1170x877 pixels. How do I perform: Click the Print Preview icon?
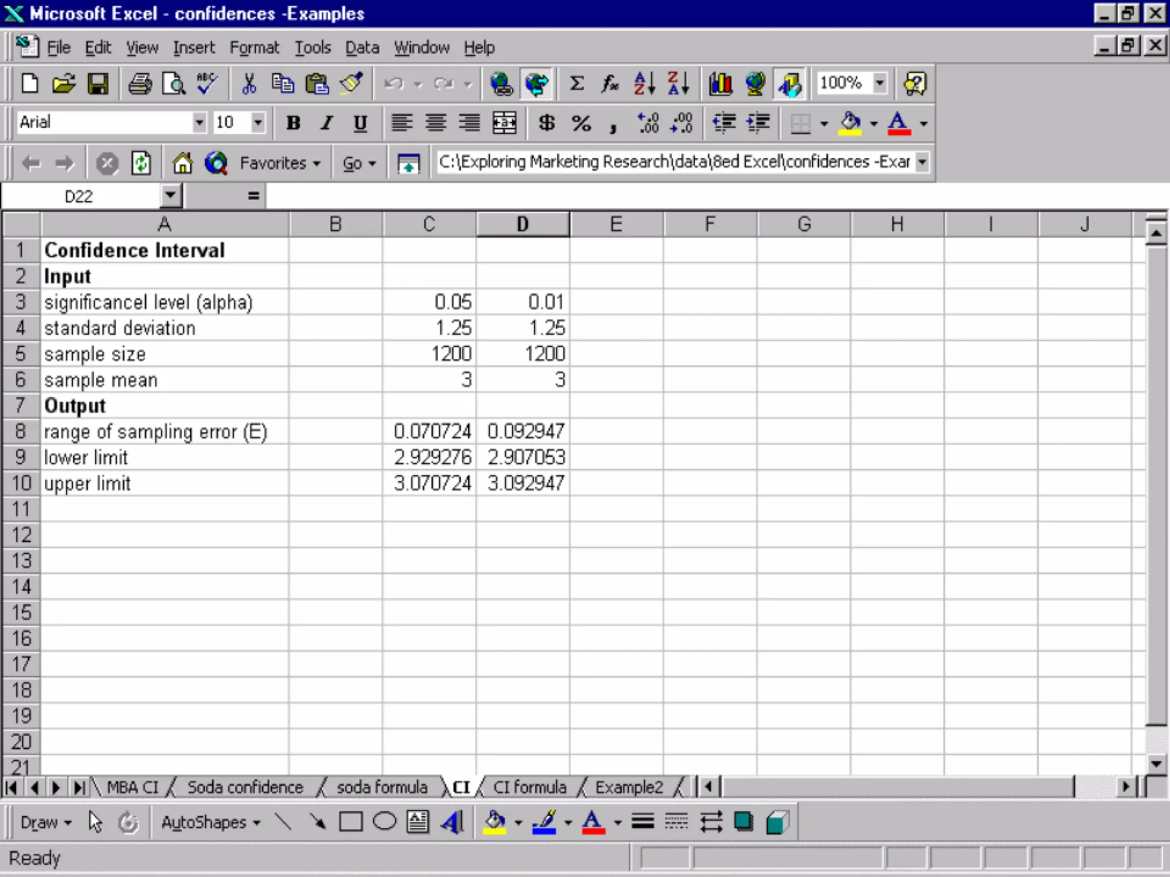174,84
